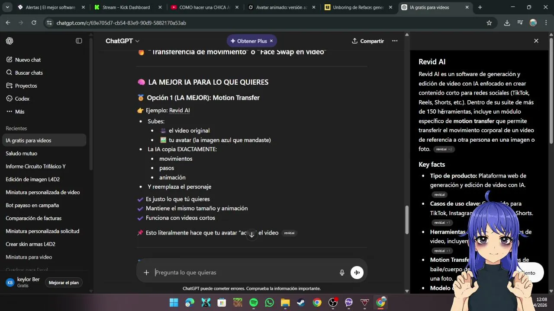The width and height of the screenshot is (554, 311).
Task: Click the Obtener Plus button
Action: pos(248,41)
